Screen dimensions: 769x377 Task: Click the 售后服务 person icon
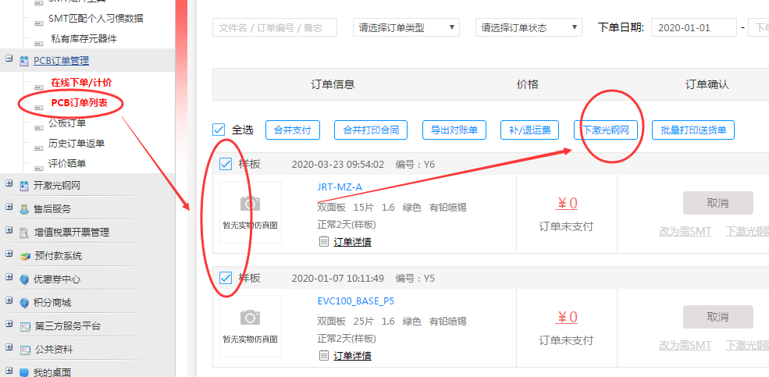(25, 209)
